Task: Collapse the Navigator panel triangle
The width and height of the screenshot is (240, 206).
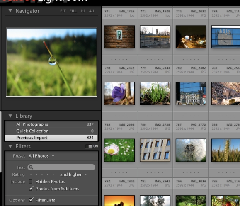Action: 10,11
